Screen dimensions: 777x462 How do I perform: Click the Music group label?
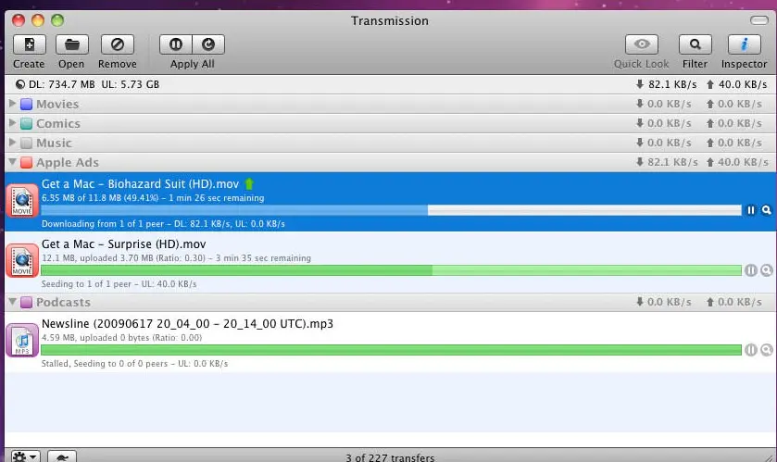point(54,144)
